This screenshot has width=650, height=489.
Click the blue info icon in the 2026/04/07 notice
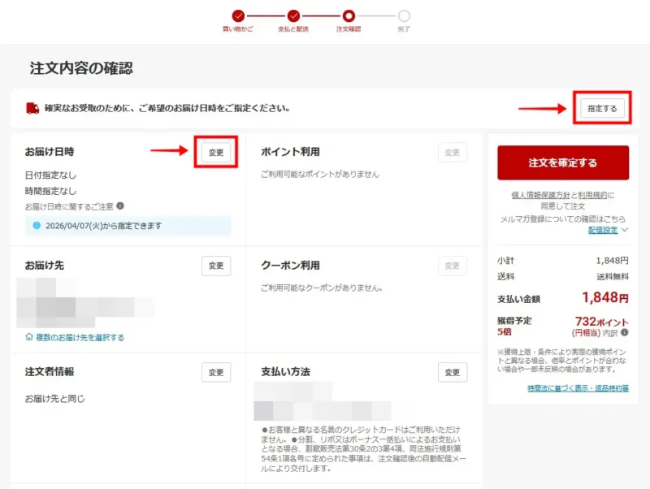36,225
